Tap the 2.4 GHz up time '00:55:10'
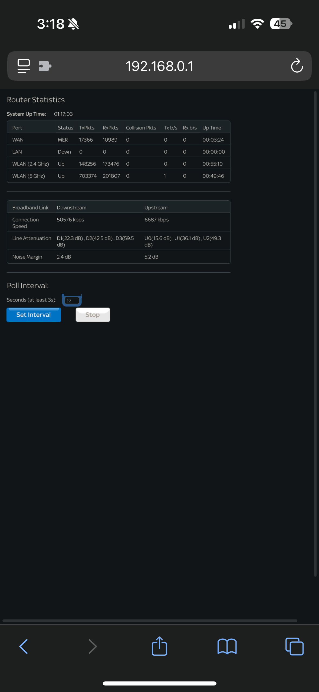Screen dimensions: 319x692 (x=213, y=164)
